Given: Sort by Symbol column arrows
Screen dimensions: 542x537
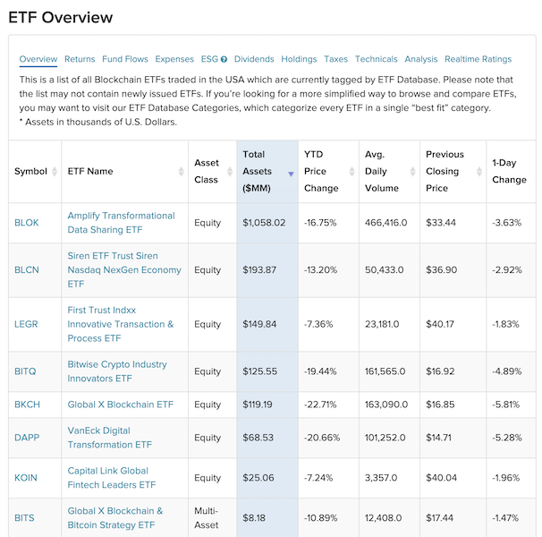Looking at the screenshot, I should click(55, 171).
